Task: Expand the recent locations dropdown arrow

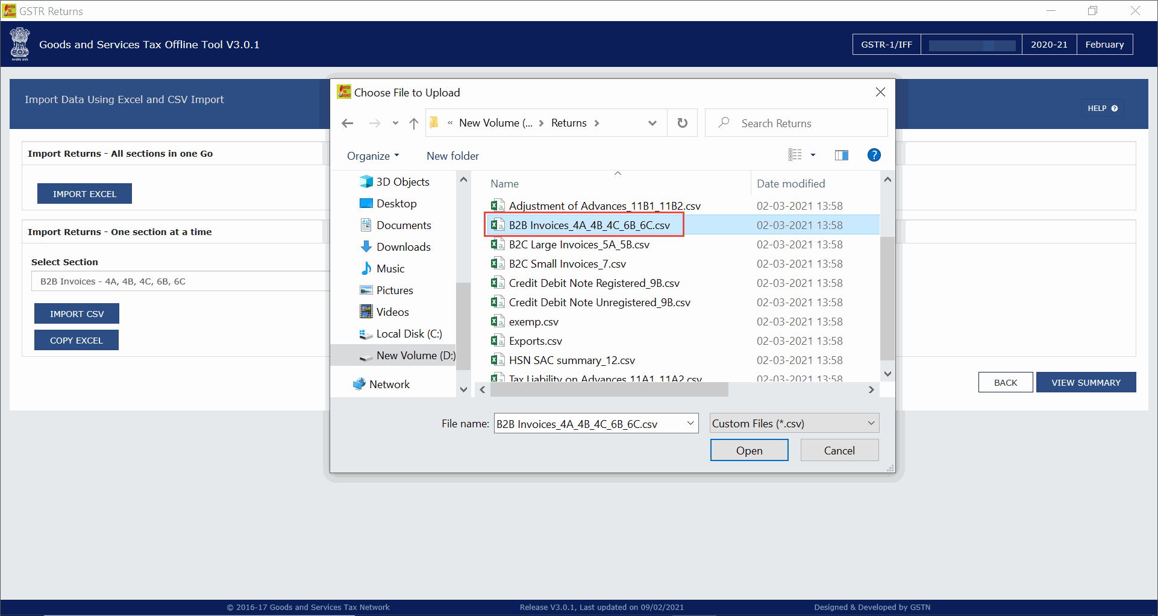Action: 395,123
